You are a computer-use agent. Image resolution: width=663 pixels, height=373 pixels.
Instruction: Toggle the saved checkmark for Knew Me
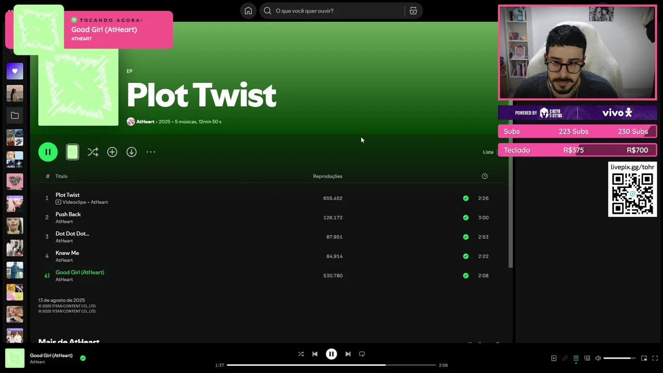point(466,256)
